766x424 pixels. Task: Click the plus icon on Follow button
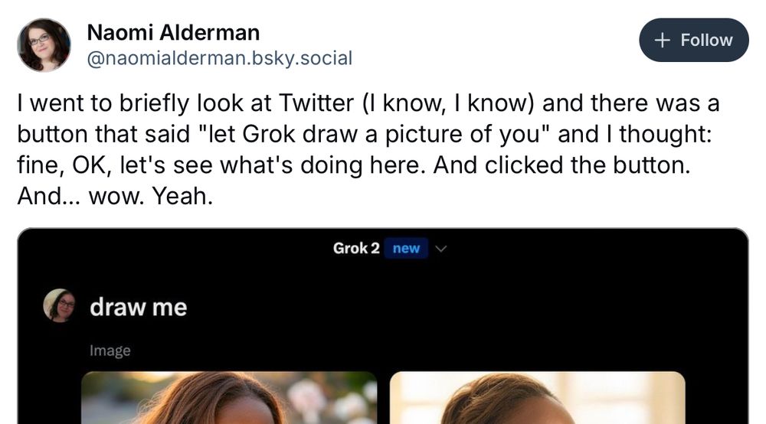click(x=663, y=40)
